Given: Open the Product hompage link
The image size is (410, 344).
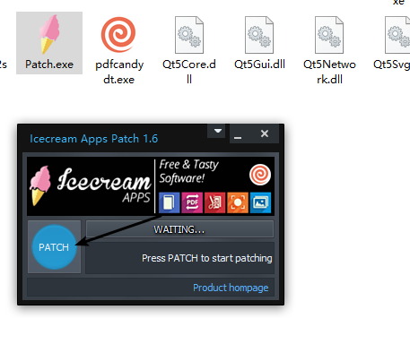Looking at the screenshot, I should (231, 288).
